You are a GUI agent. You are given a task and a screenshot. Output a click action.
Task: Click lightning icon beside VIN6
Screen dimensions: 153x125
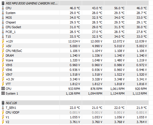point(3,70)
